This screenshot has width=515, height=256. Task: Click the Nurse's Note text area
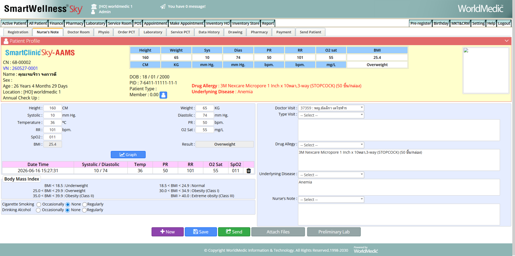pos(399,214)
